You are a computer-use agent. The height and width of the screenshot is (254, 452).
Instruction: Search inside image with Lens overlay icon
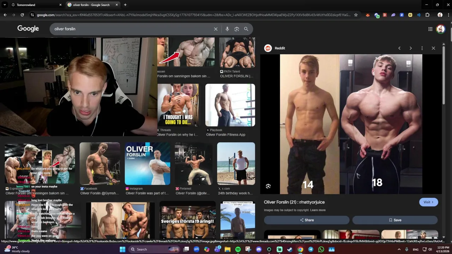point(268,186)
